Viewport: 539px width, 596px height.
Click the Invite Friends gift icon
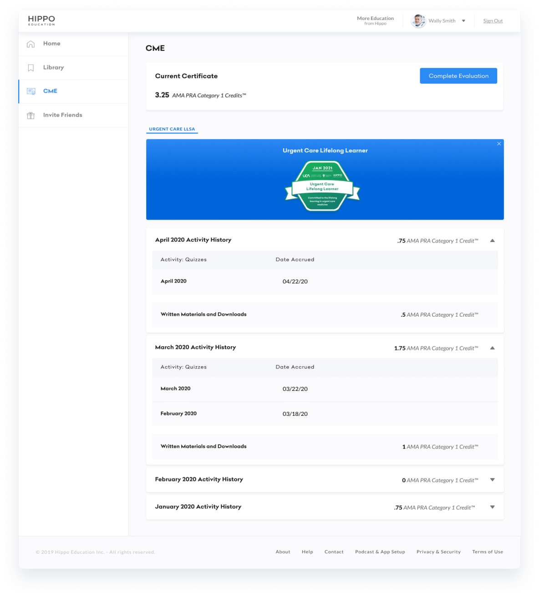(31, 116)
